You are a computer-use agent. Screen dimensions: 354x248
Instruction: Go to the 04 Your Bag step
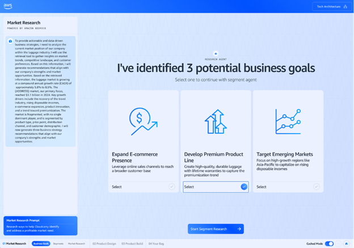156,243
